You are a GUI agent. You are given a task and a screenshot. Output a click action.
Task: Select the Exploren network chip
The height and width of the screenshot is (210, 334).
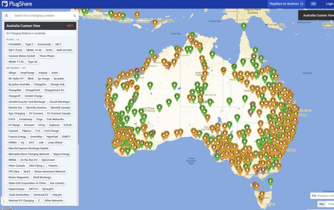click(x=54, y=125)
